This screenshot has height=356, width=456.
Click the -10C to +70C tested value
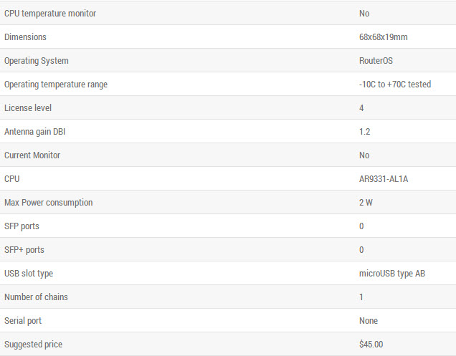coord(395,85)
